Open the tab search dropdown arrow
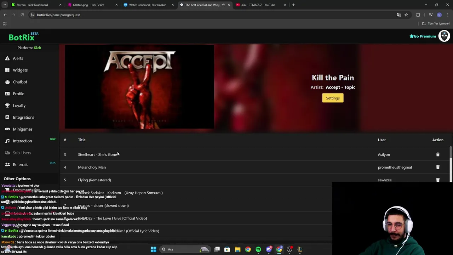Screen dimensions: 453x255 [x=5, y=5]
